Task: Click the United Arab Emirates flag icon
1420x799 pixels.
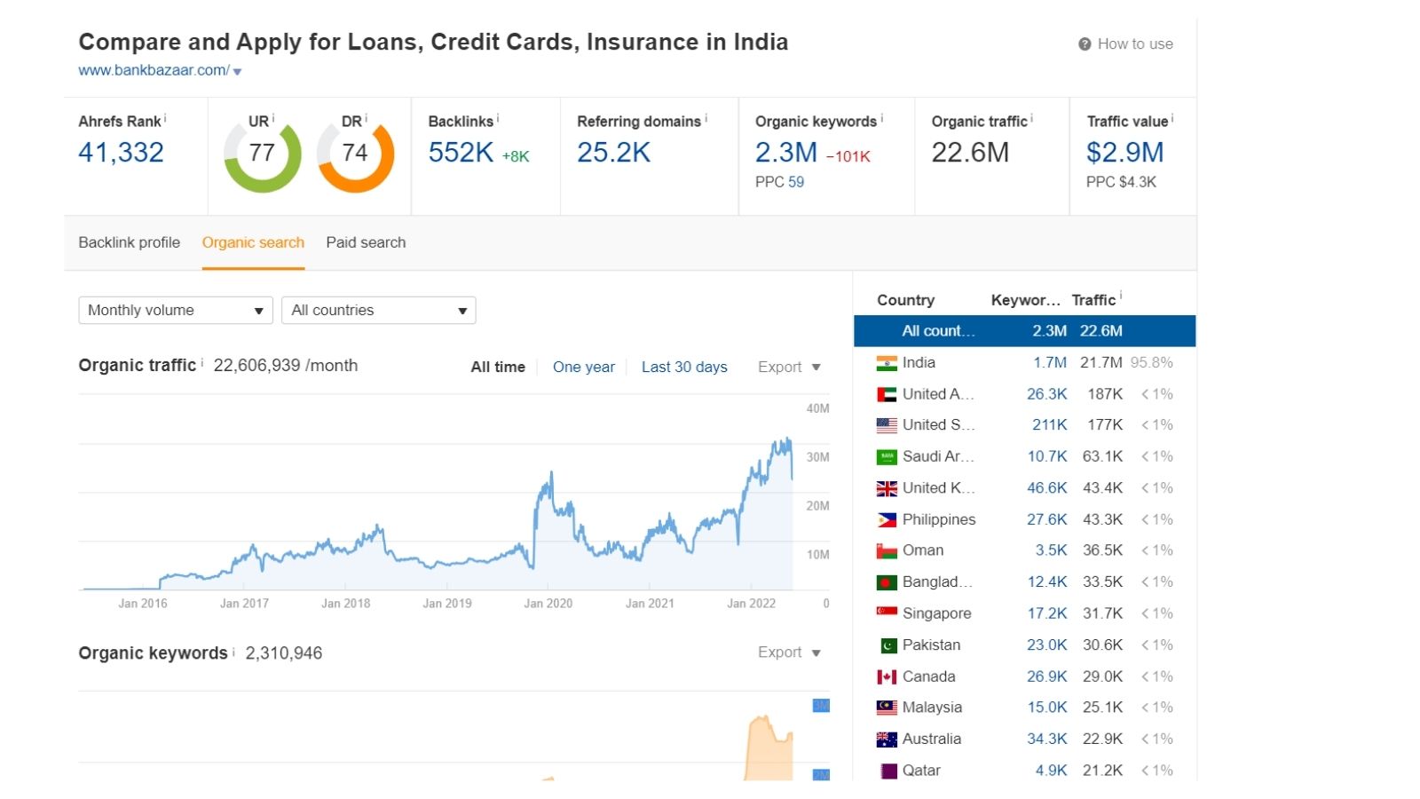Action: pyautogui.click(x=887, y=394)
